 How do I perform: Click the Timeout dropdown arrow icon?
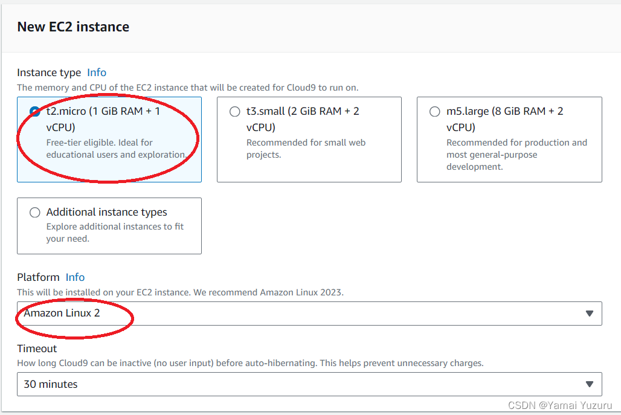tap(590, 384)
